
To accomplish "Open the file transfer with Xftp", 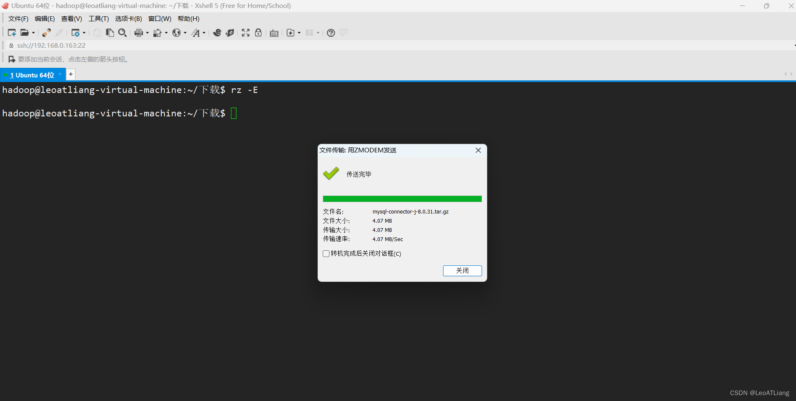I will pos(230,33).
